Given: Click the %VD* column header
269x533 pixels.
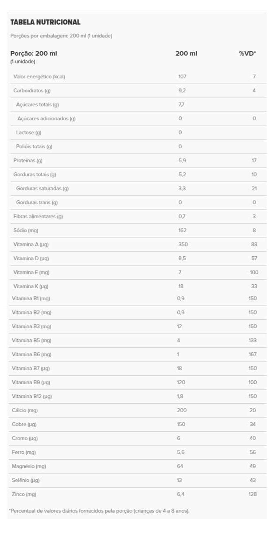Looking at the screenshot, I should 247,53.
